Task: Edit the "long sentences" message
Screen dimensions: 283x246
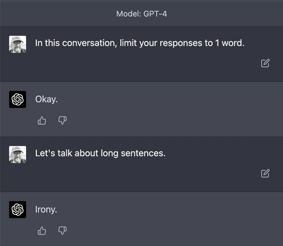Action: point(265,173)
